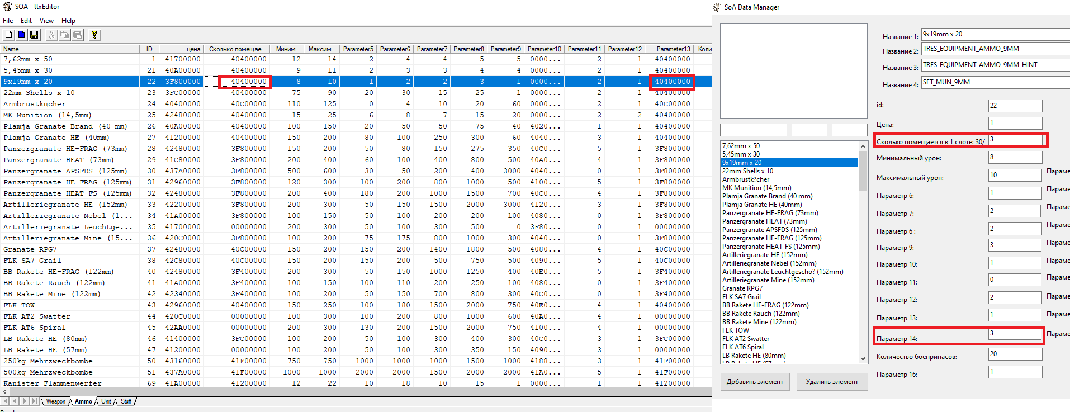Click the image preview box in Data Manager
The height and width of the screenshot is (412, 1070).
point(793,70)
